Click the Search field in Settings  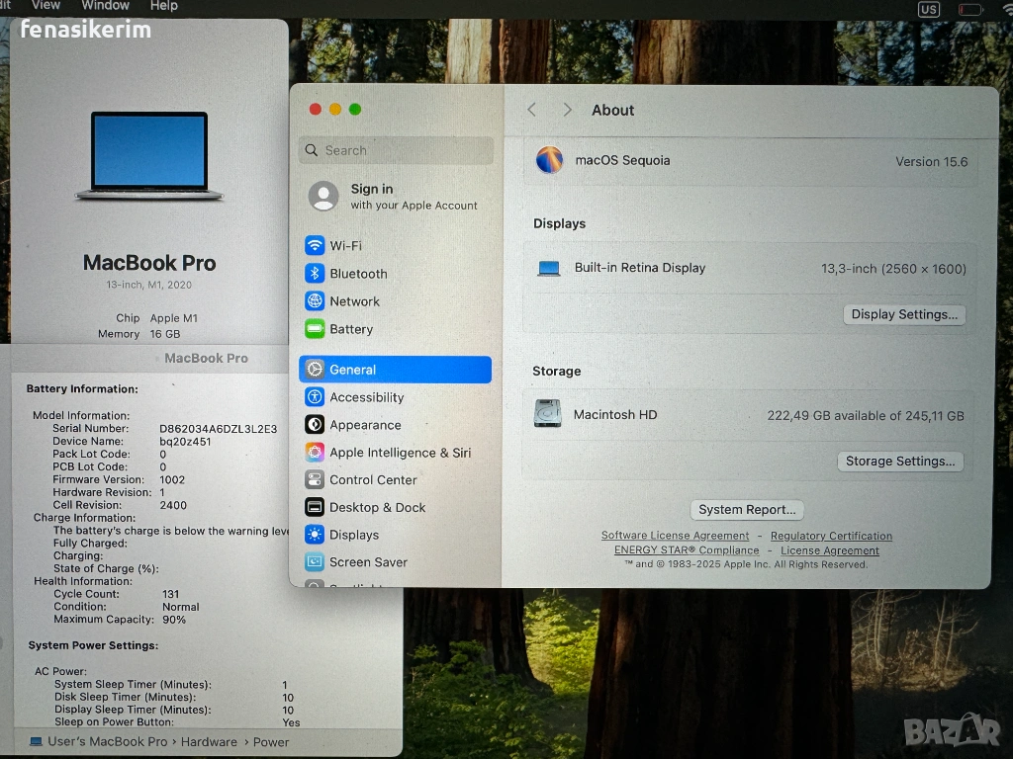pyautogui.click(x=396, y=150)
